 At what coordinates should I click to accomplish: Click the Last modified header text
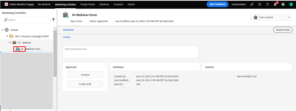144,21
